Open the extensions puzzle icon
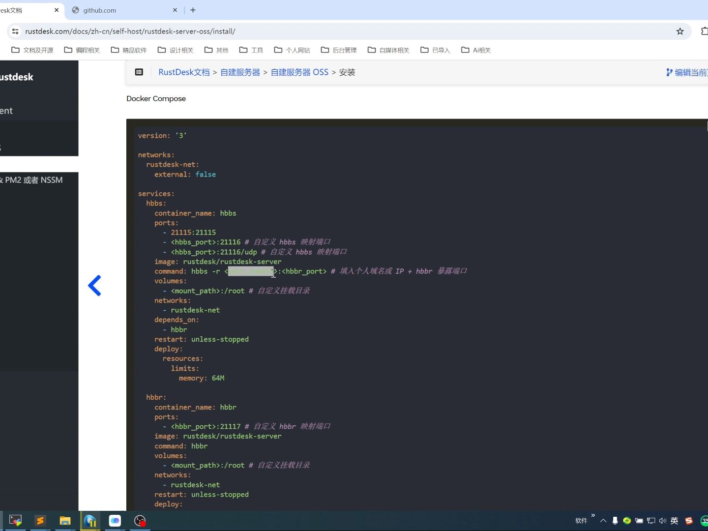The width and height of the screenshot is (708, 531). [x=704, y=31]
